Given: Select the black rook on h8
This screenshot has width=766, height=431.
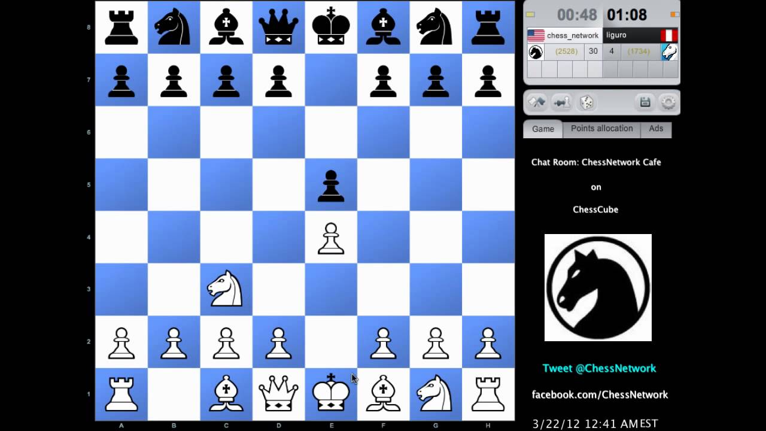Looking at the screenshot, I should [488, 28].
